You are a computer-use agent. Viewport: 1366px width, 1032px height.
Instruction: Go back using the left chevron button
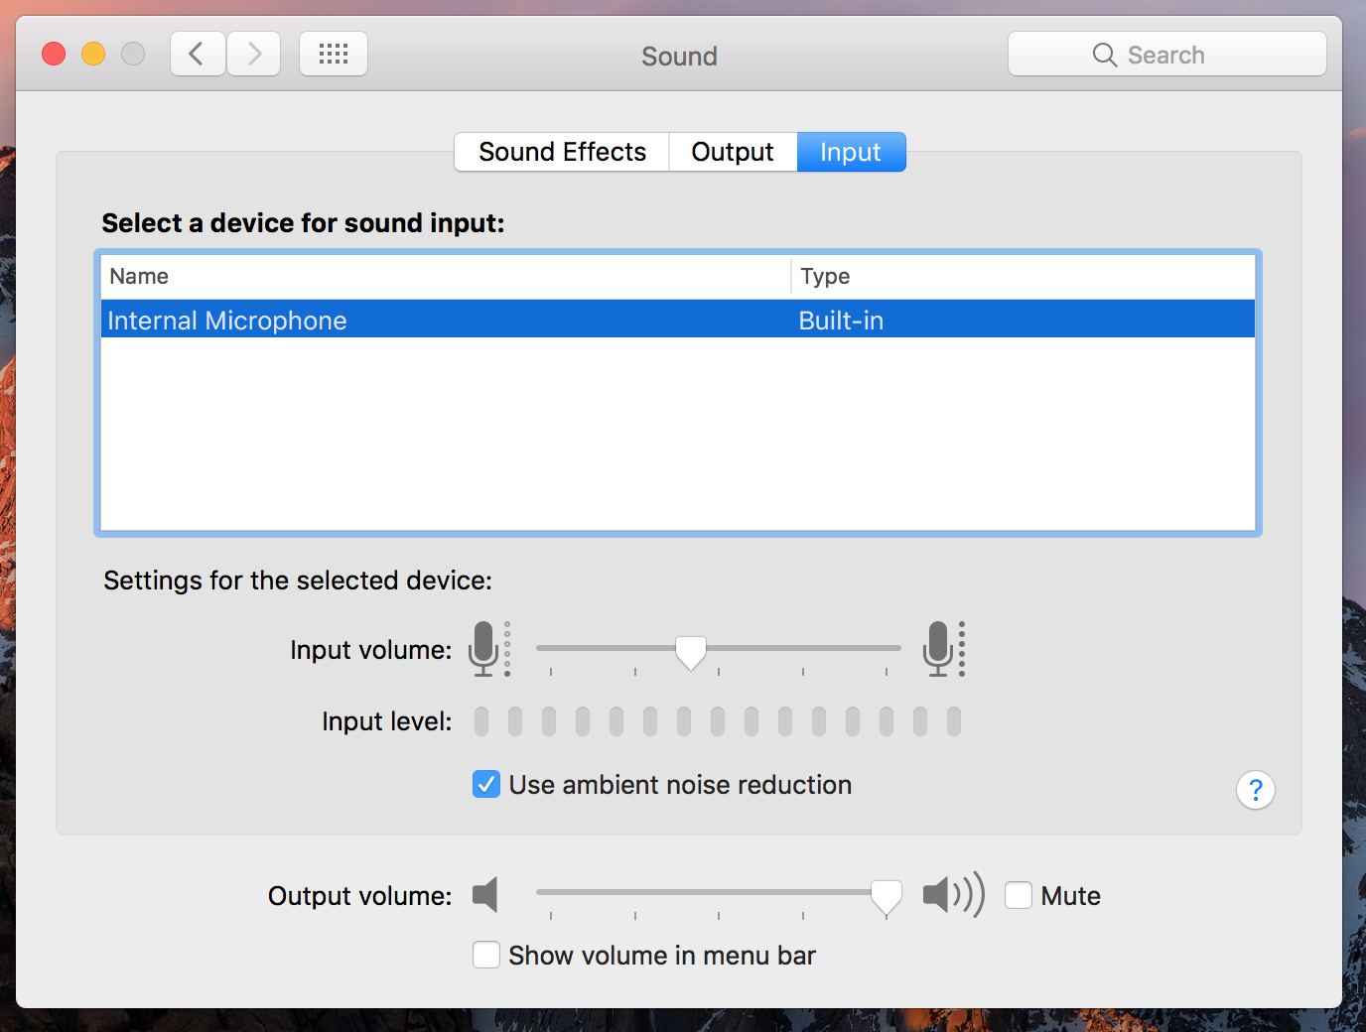tap(198, 54)
